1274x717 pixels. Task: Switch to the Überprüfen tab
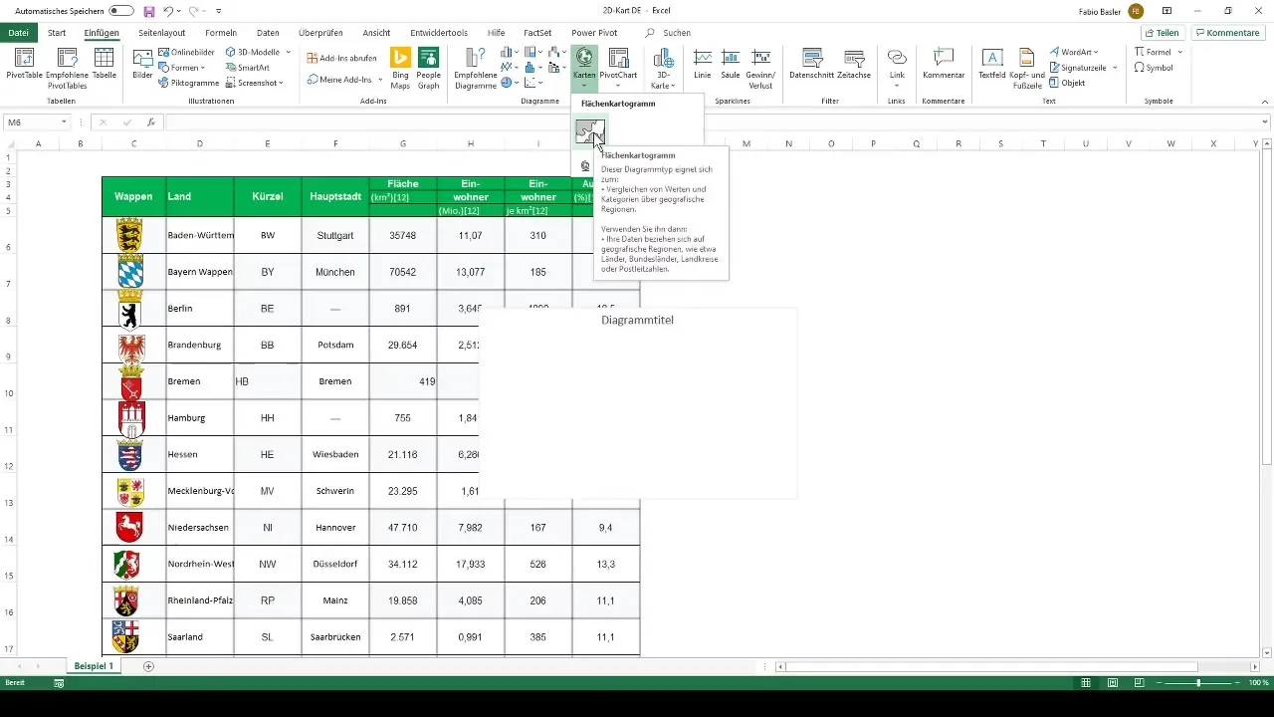pyautogui.click(x=320, y=33)
